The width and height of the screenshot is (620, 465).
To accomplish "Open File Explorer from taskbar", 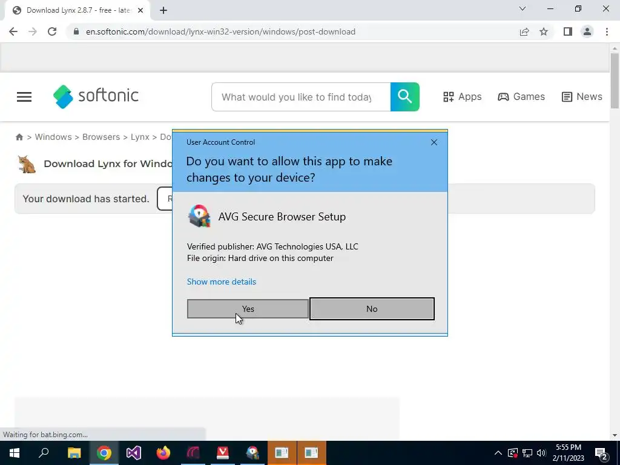I will [74, 453].
